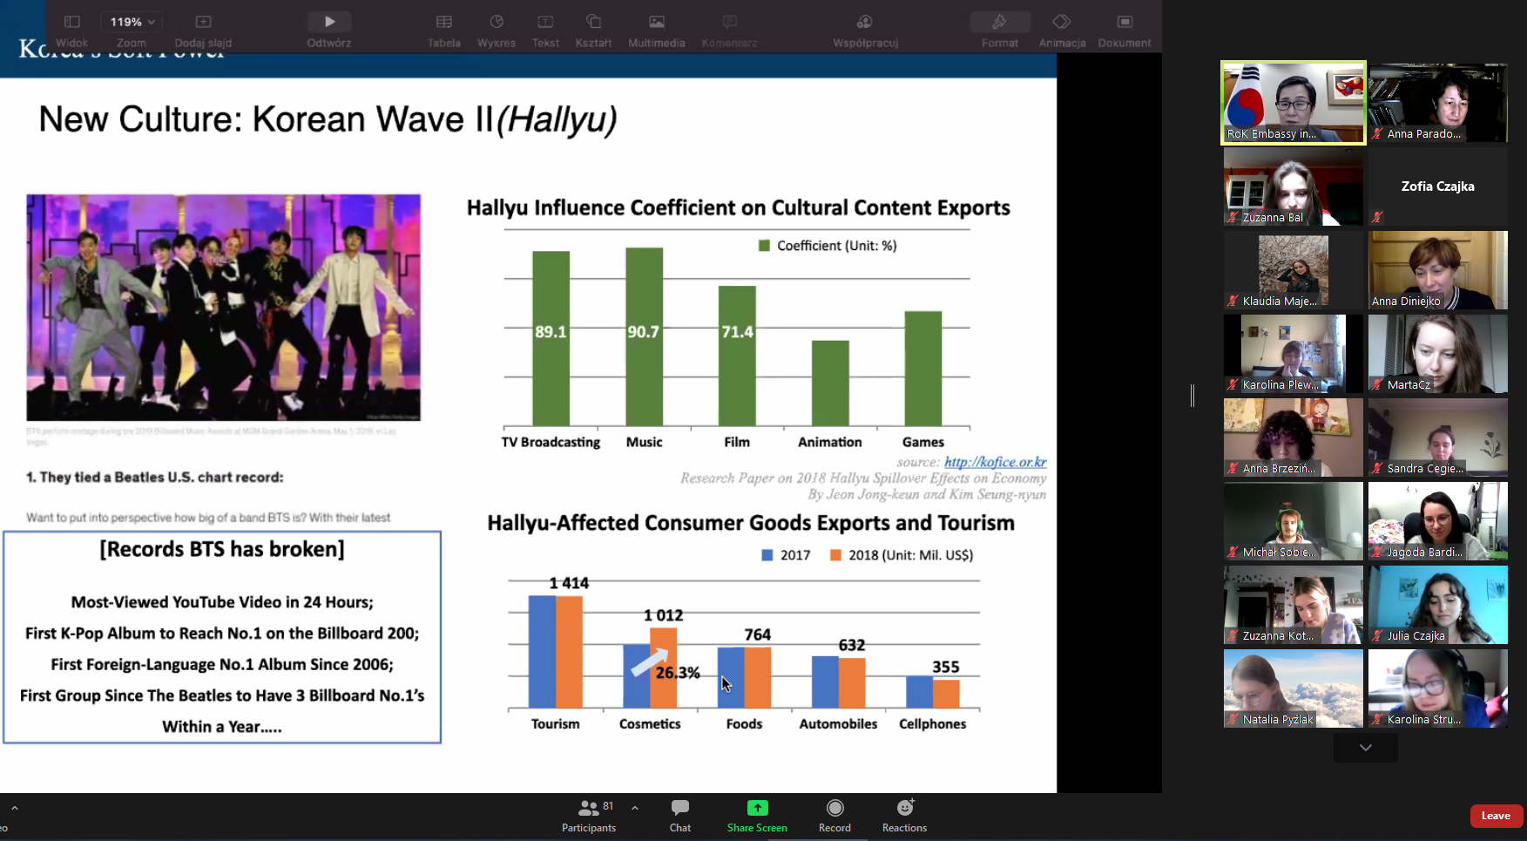Click Karolina Stru's muted microphone icon

pos(1377,720)
